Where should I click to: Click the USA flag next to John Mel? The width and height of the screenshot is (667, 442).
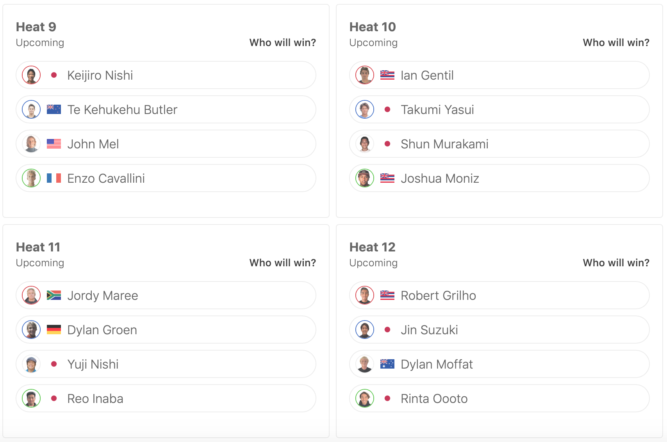(x=54, y=144)
